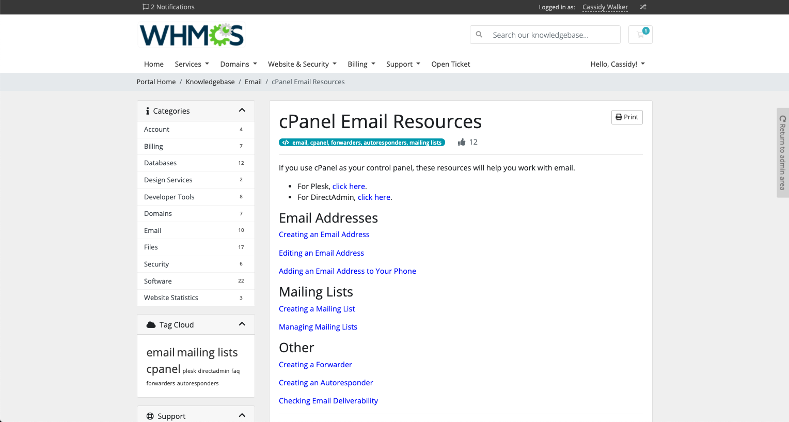
Task: Click the 'faq' tag in Tag Cloud
Action: pyautogui.click(x=235, y=371)
